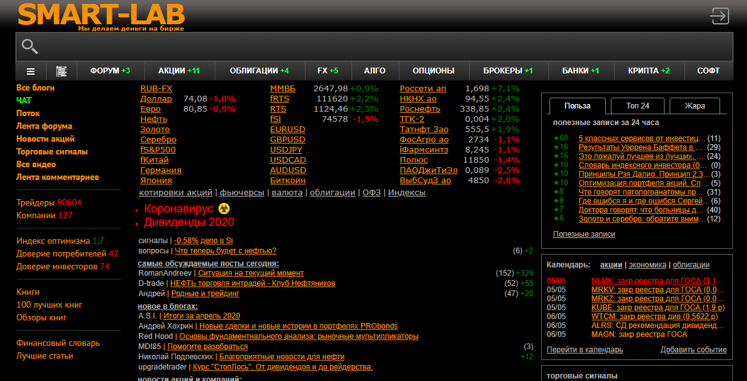
Task: Open the hamburger menu icon
Action: point(31,71)
